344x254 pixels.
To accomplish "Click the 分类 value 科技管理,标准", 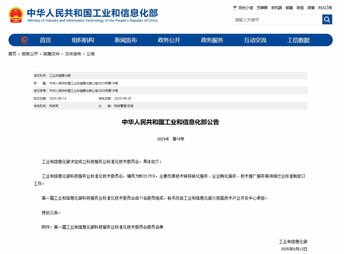I will [124, 106].
